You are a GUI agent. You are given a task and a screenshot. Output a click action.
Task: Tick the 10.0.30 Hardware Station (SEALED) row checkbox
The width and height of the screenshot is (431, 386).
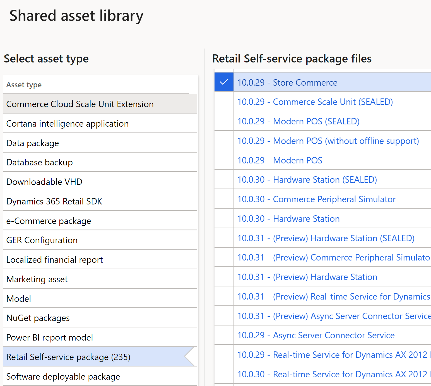[224, 179]
